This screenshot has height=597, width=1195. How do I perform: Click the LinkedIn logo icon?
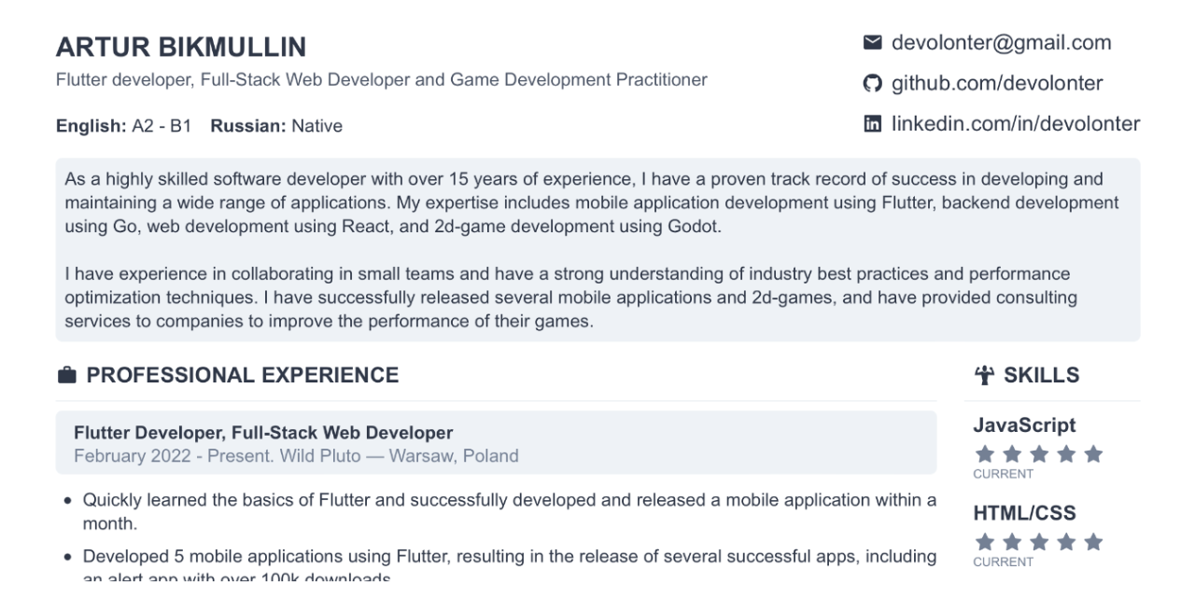point(872,124)
